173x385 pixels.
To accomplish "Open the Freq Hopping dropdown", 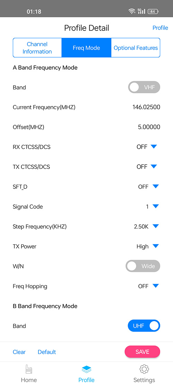I will click(x=156, y=286).
